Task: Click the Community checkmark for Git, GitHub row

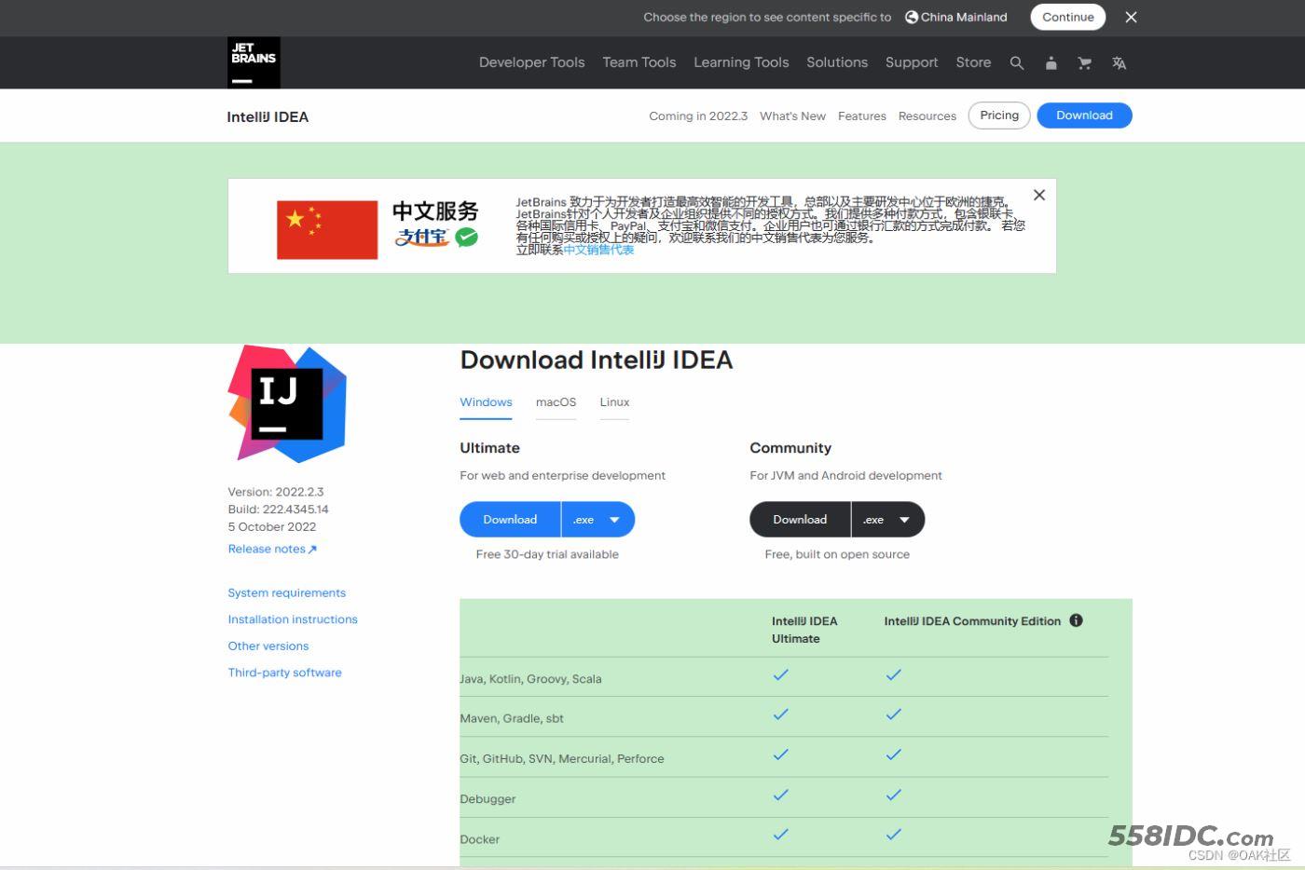Action: [x=894, y=754]
